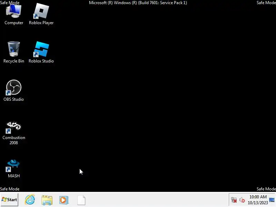Open Windows Media Player from the taskbar
The image size is (276, 207).
coord(64,200)
